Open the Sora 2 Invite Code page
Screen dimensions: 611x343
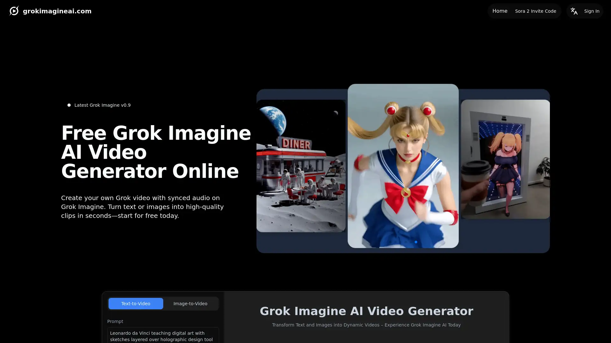coord(535,11)
